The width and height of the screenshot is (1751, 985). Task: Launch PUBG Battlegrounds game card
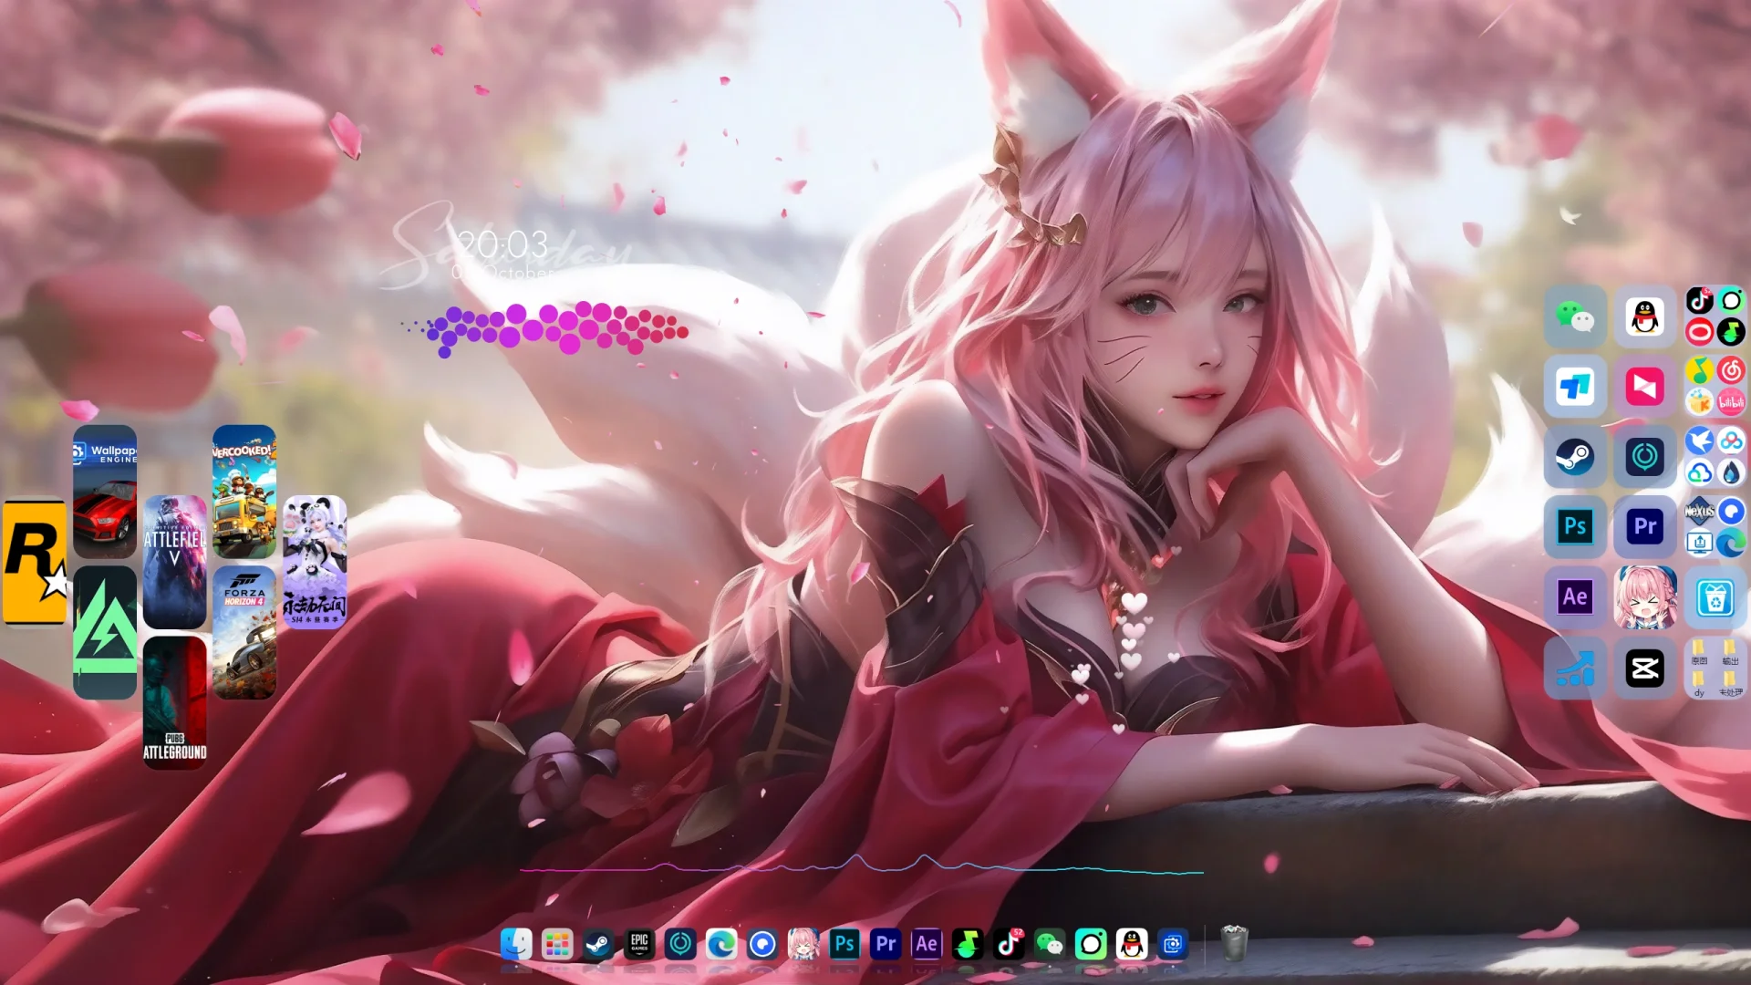[175, 702]
